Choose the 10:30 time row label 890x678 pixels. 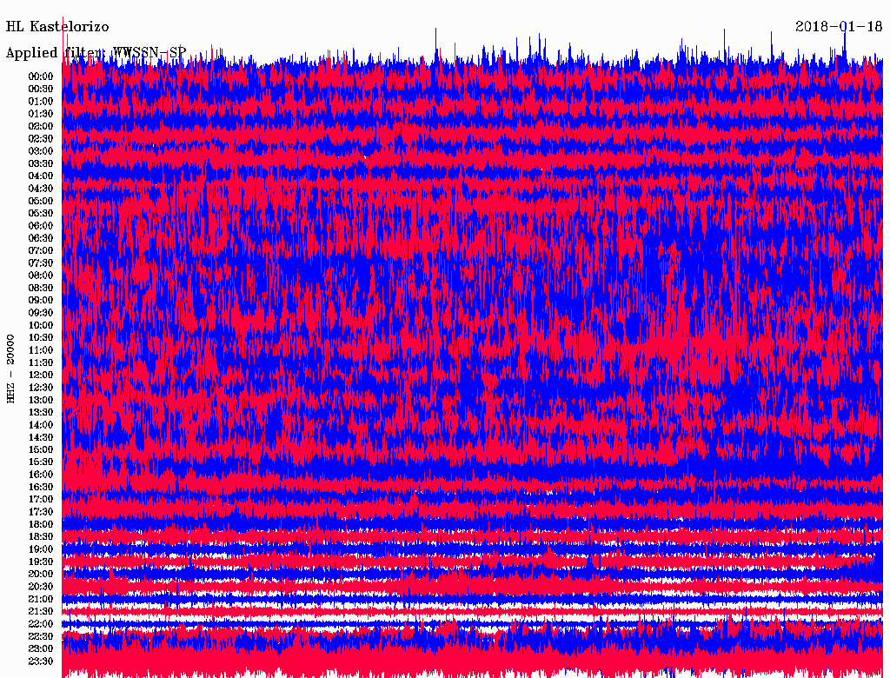(x=41, y=338)
